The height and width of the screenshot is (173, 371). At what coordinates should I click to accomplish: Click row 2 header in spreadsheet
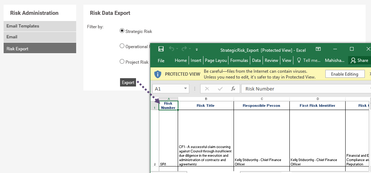(155, 138)
